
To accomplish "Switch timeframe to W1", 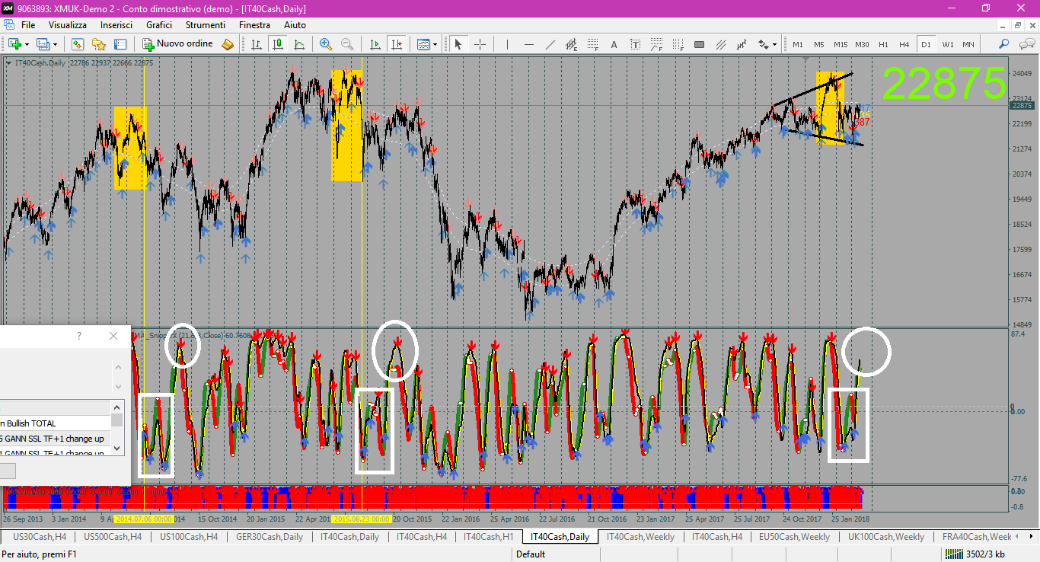I will coord(947,44).
